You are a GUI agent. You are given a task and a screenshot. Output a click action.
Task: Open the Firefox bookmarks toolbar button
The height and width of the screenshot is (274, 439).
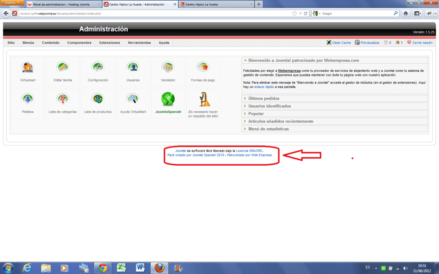[417, 14]
